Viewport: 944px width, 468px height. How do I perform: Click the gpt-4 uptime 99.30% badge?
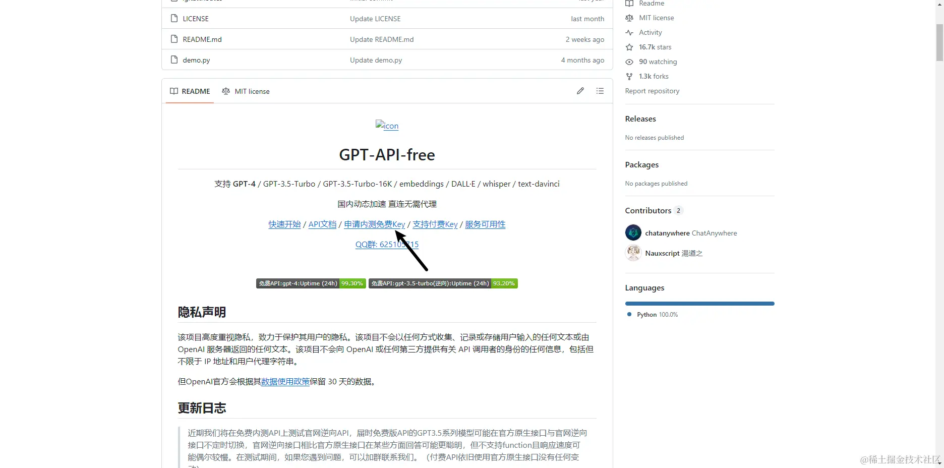click(311, 283)
